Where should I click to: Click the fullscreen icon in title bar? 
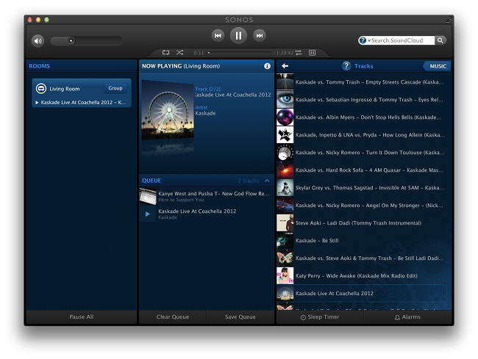(x=449, y=20)
